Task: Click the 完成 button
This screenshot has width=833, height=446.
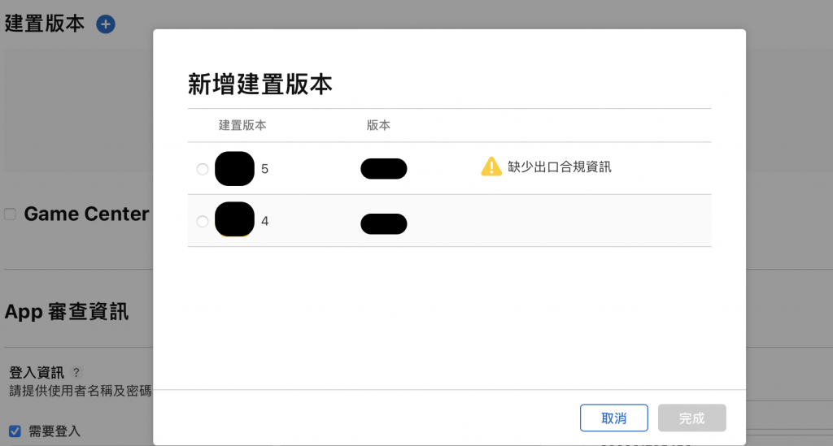Action: point(691,418)
